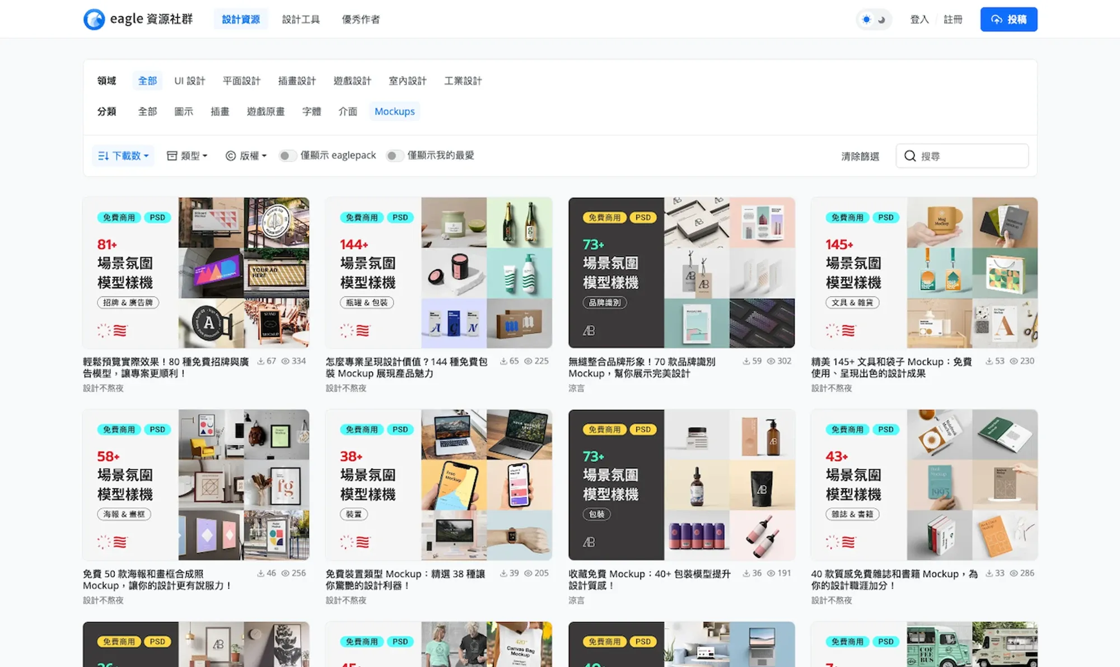This screenshot has height=667, width=1120.
Task: Open author 涼言 under 70 款品牌識別 card
Action: tap(576, 388)
